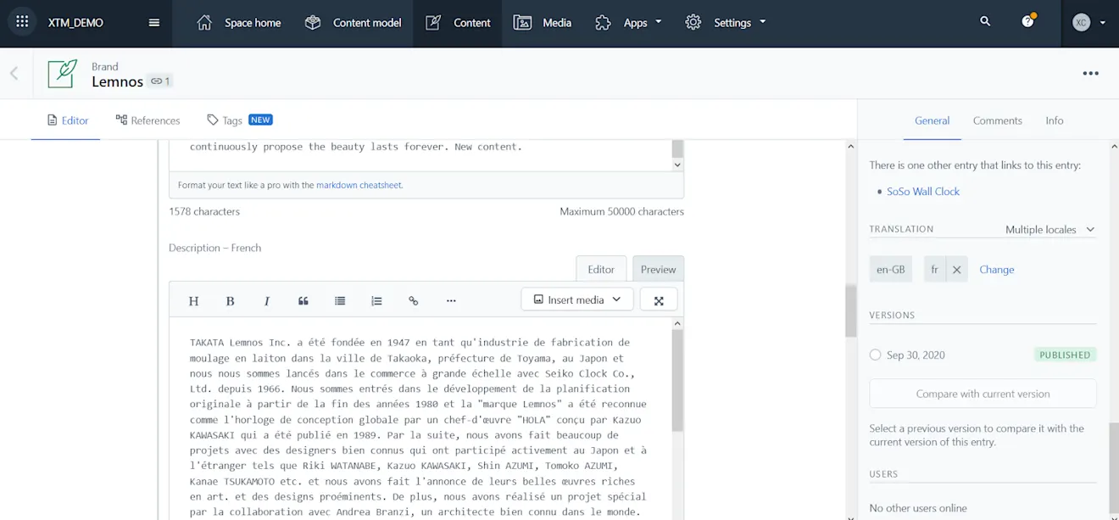Screen dimensions: 1119x520
Task: Open the entry actions ellipsis menu
Action: click(1091, 74)
